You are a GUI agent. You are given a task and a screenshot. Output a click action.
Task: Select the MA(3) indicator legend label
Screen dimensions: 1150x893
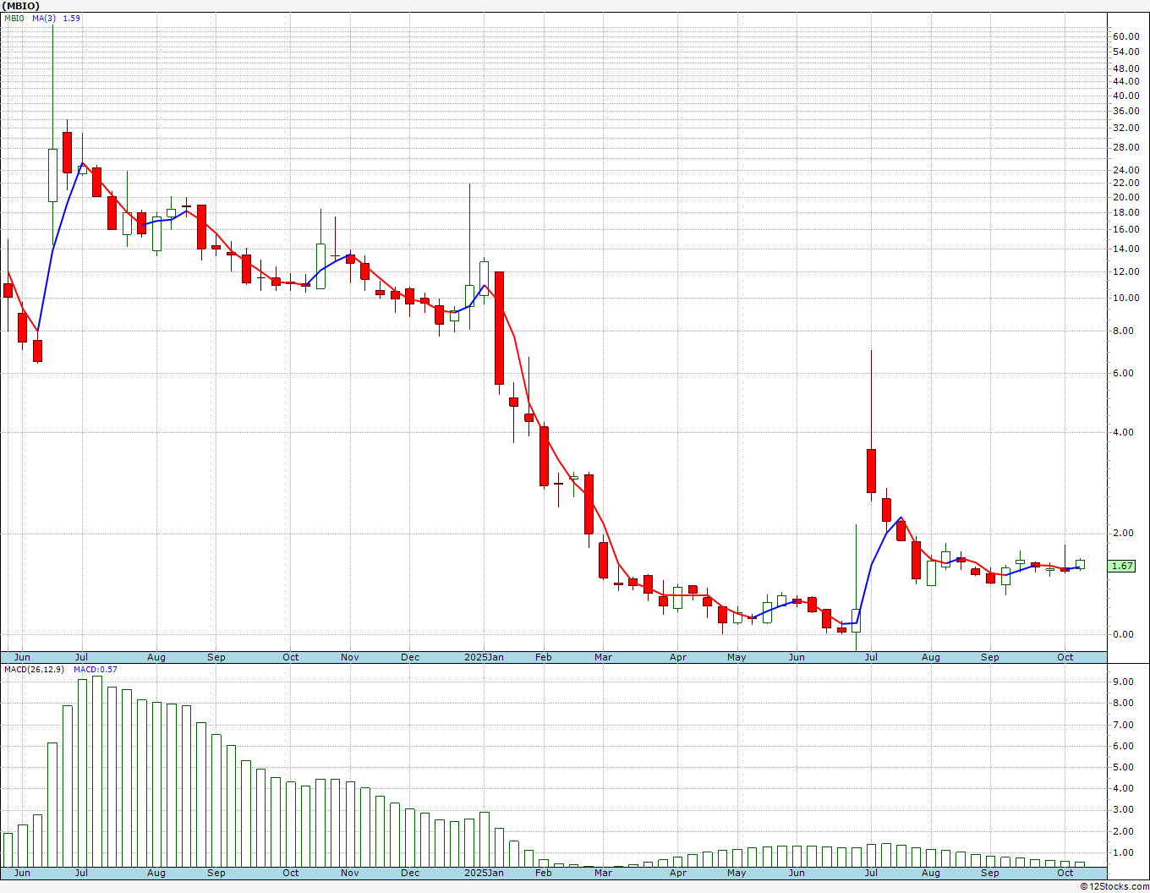click(44, 18)
